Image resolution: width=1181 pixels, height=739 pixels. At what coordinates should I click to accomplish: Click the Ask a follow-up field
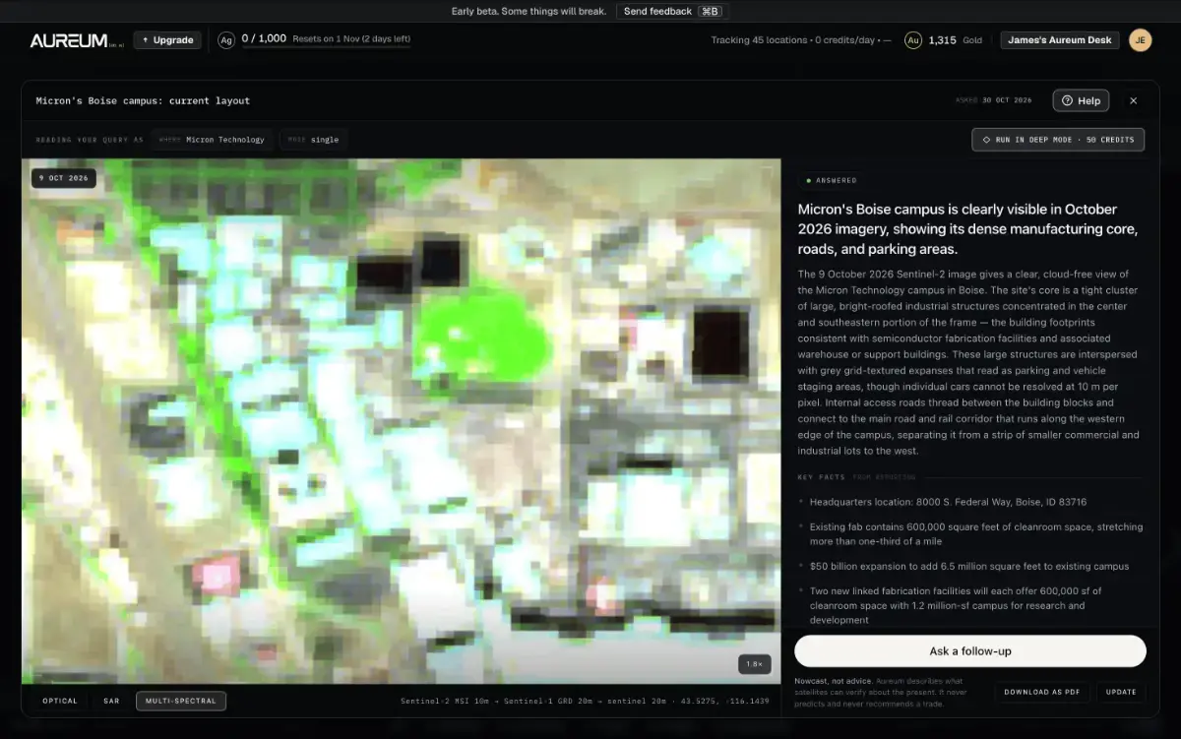coord(970,651)
